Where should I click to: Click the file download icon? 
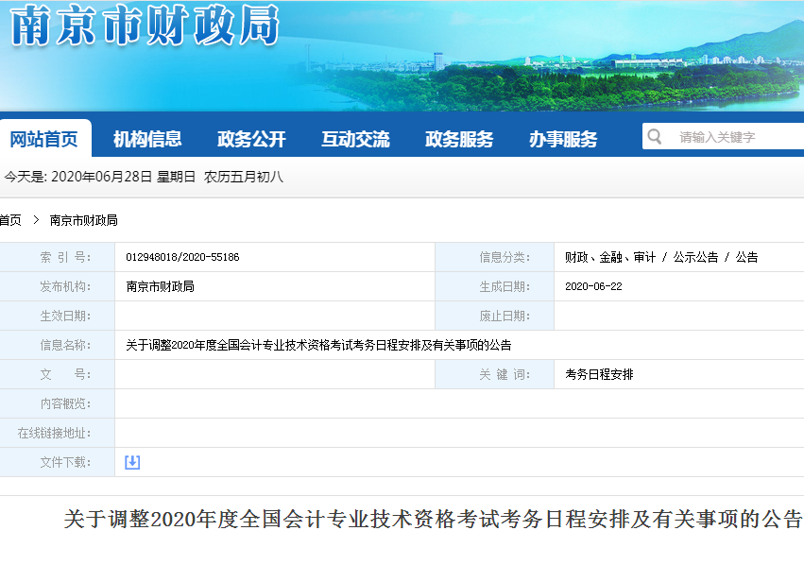[132, 462]
